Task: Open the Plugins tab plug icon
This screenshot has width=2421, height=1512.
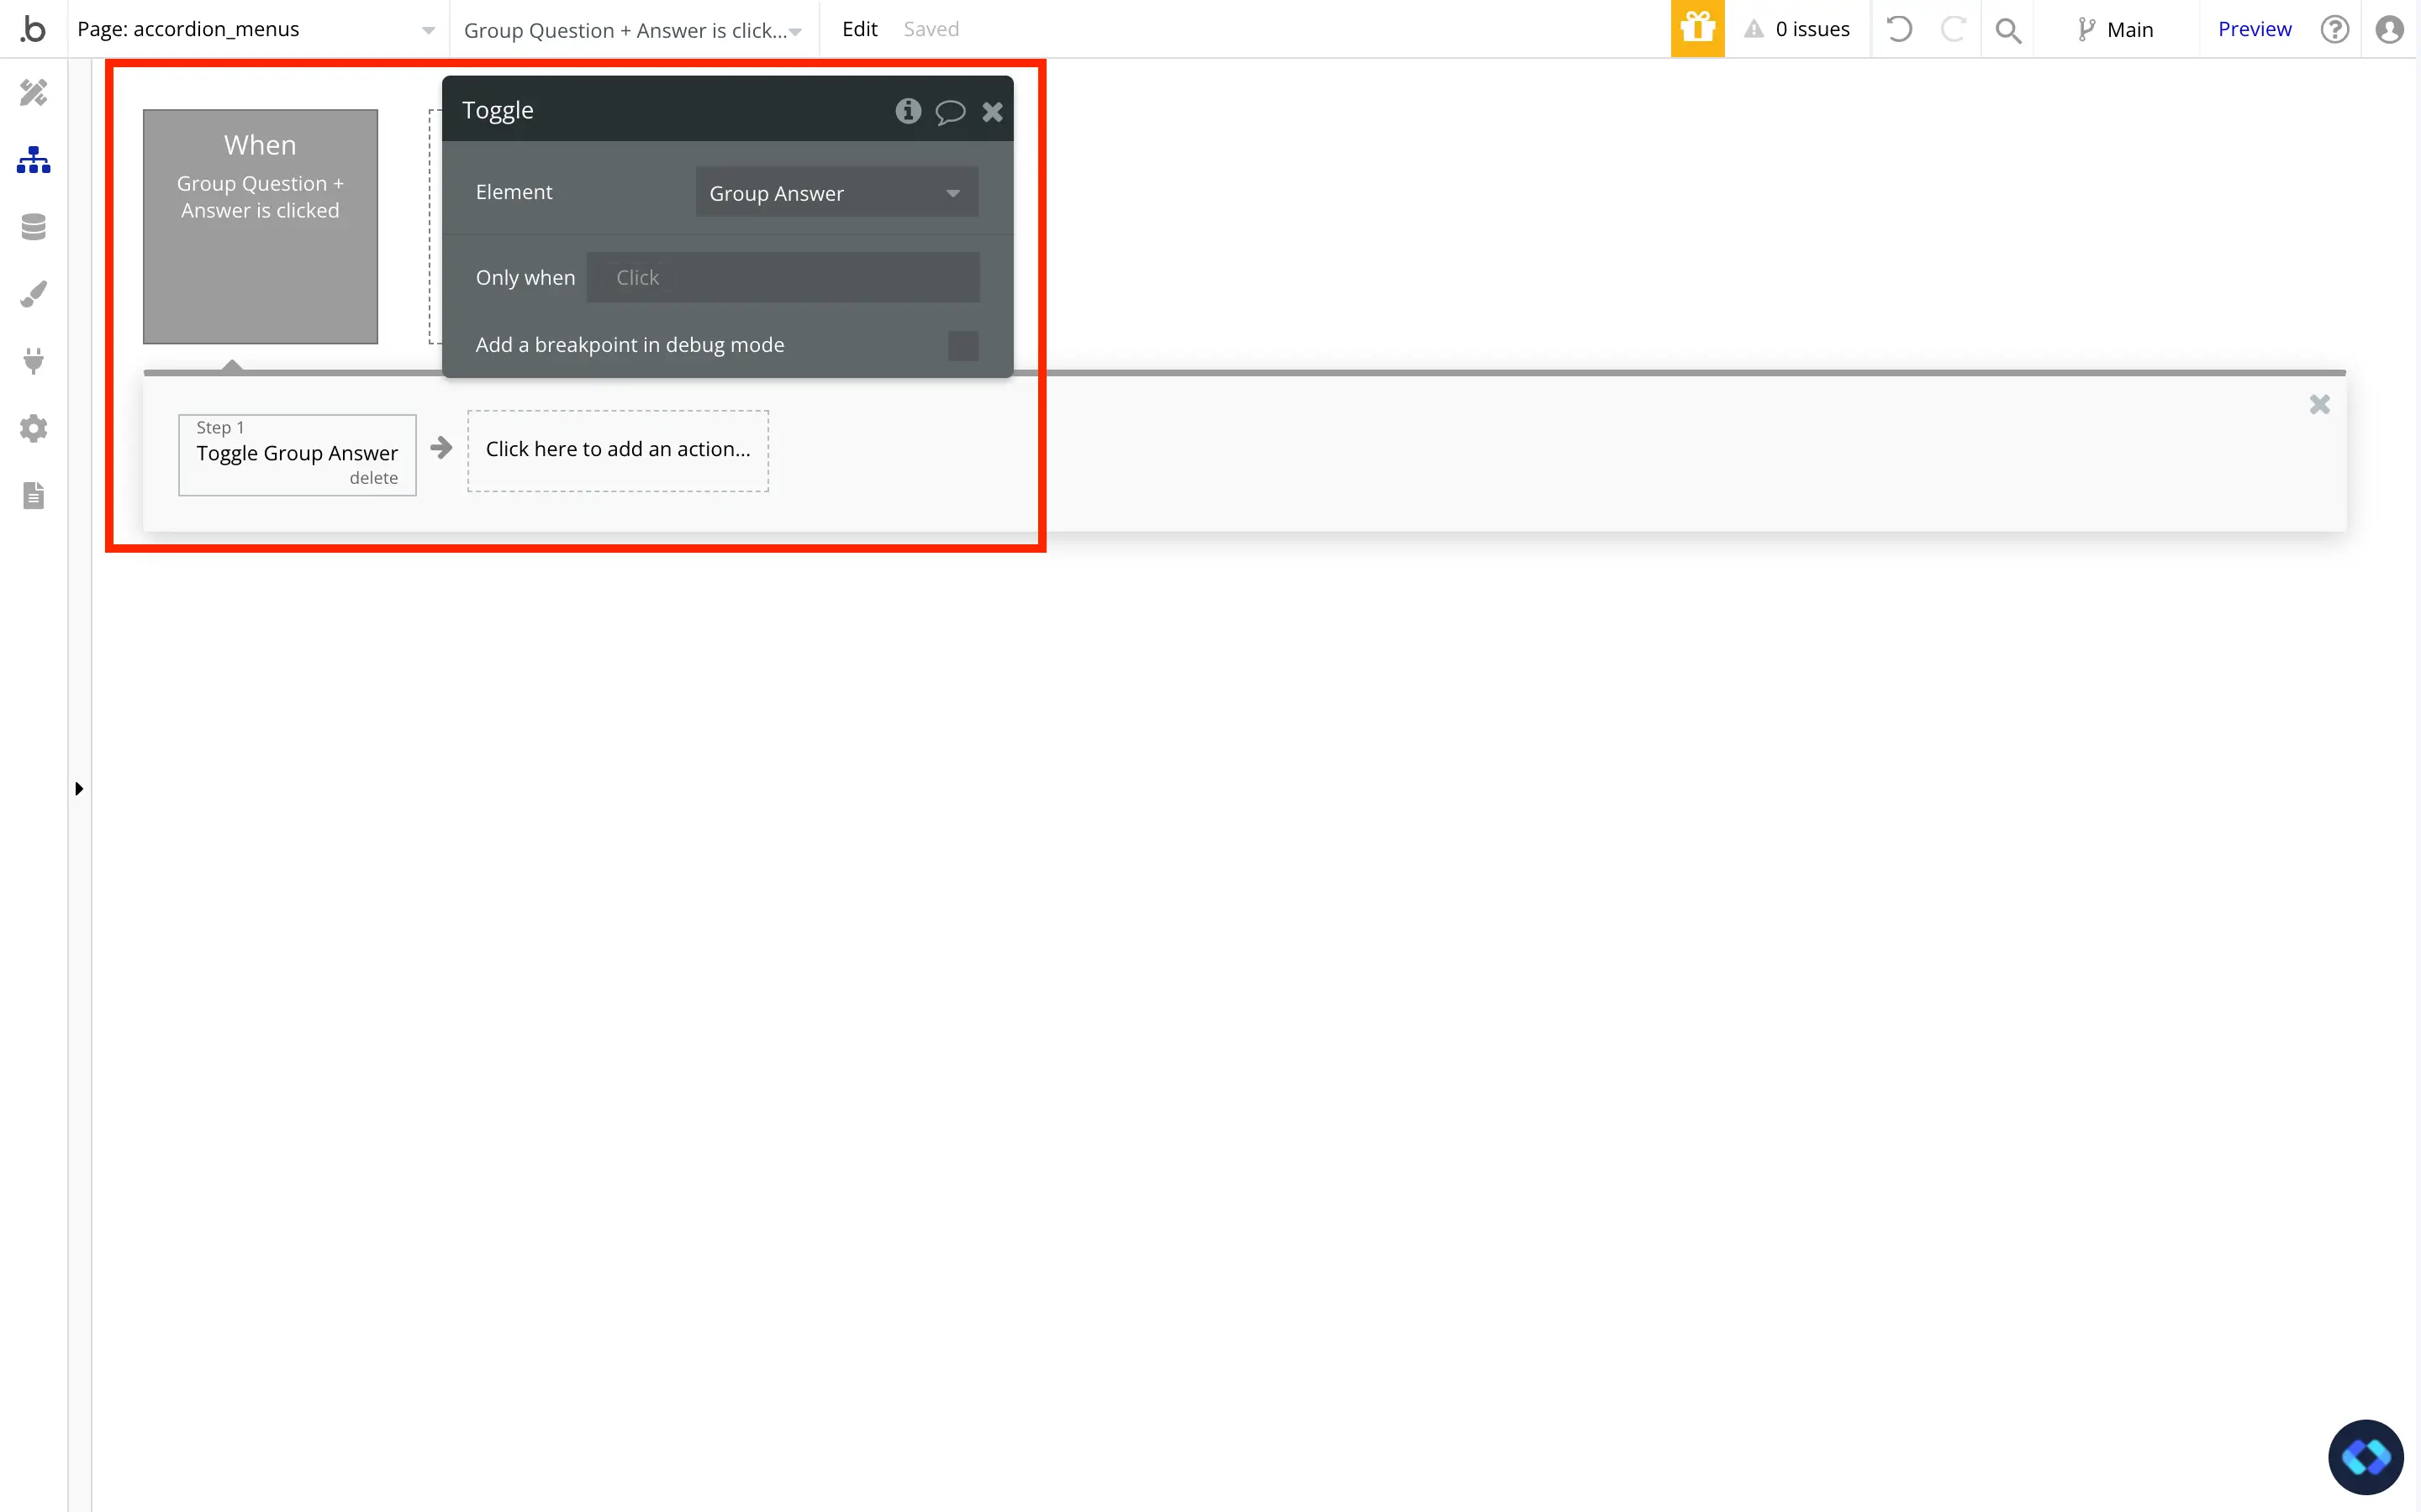Action: tap(33, 361)
